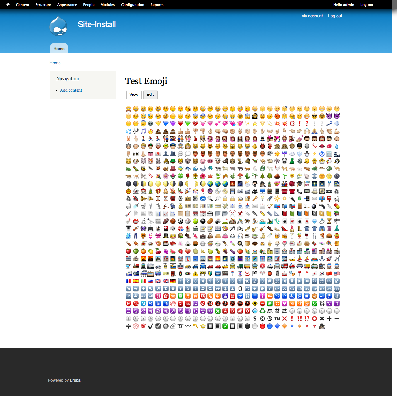Click the blue WC sign emoji

pyautogui.click(x=322, y=296)
